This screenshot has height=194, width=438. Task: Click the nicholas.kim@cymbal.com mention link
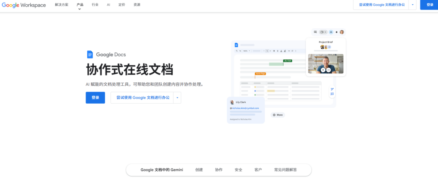(x=245, y=108)
